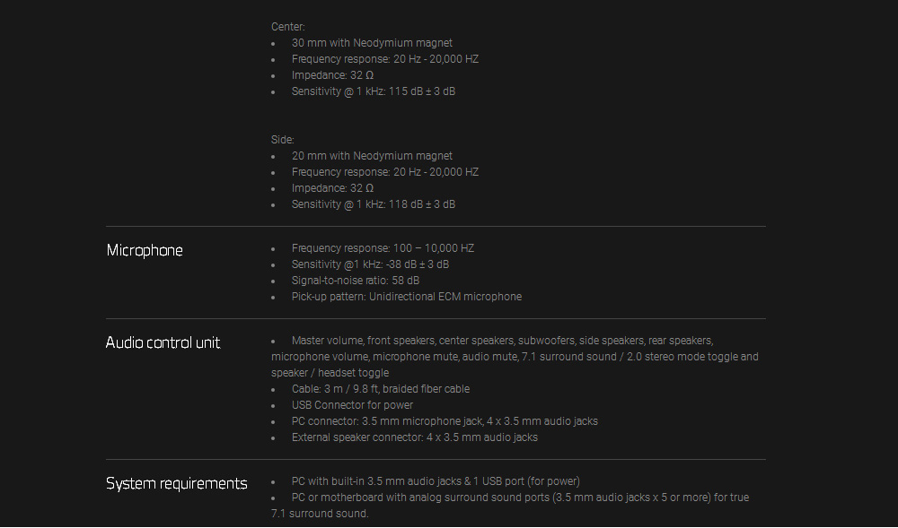
Task: Click Signal-to-noise ratio 58 dB line
Action: [x=356, y=281]
